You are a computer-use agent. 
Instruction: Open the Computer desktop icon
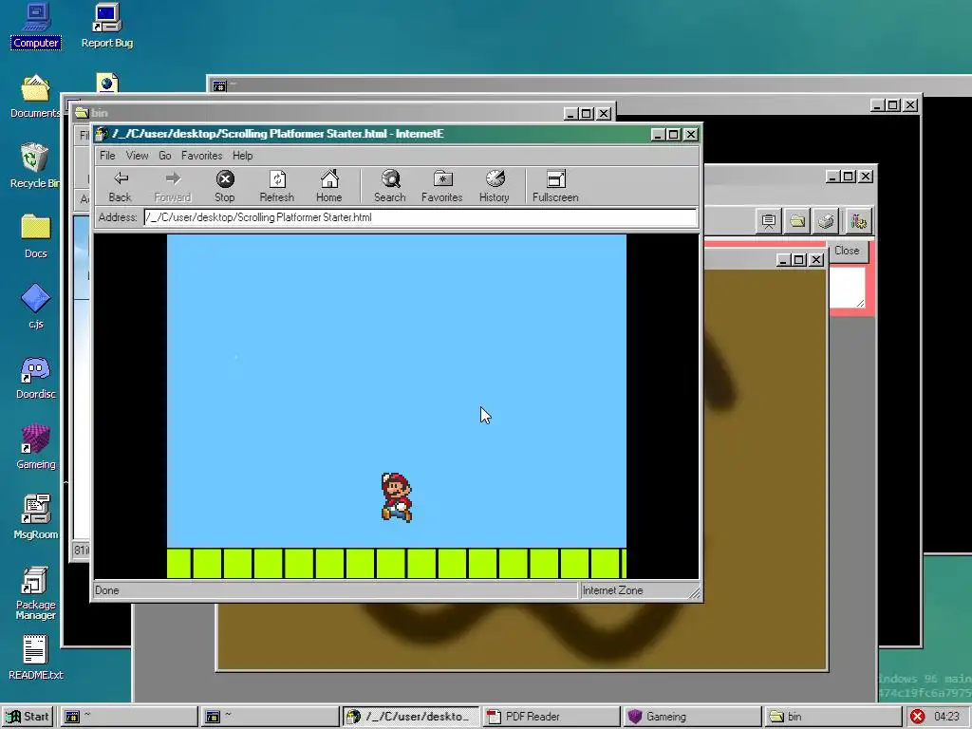36,26
